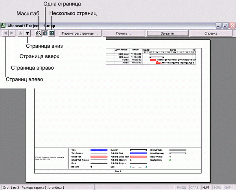Click the ЗАМ status bar indicator

coord(228,188)
